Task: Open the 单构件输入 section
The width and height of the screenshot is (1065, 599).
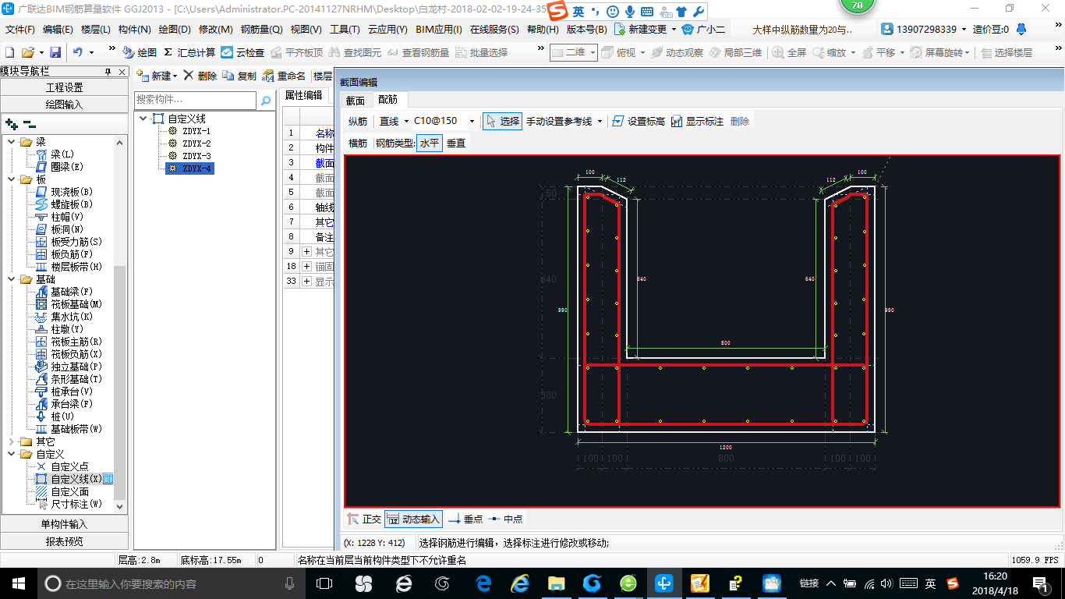Action: click(64, 524)
